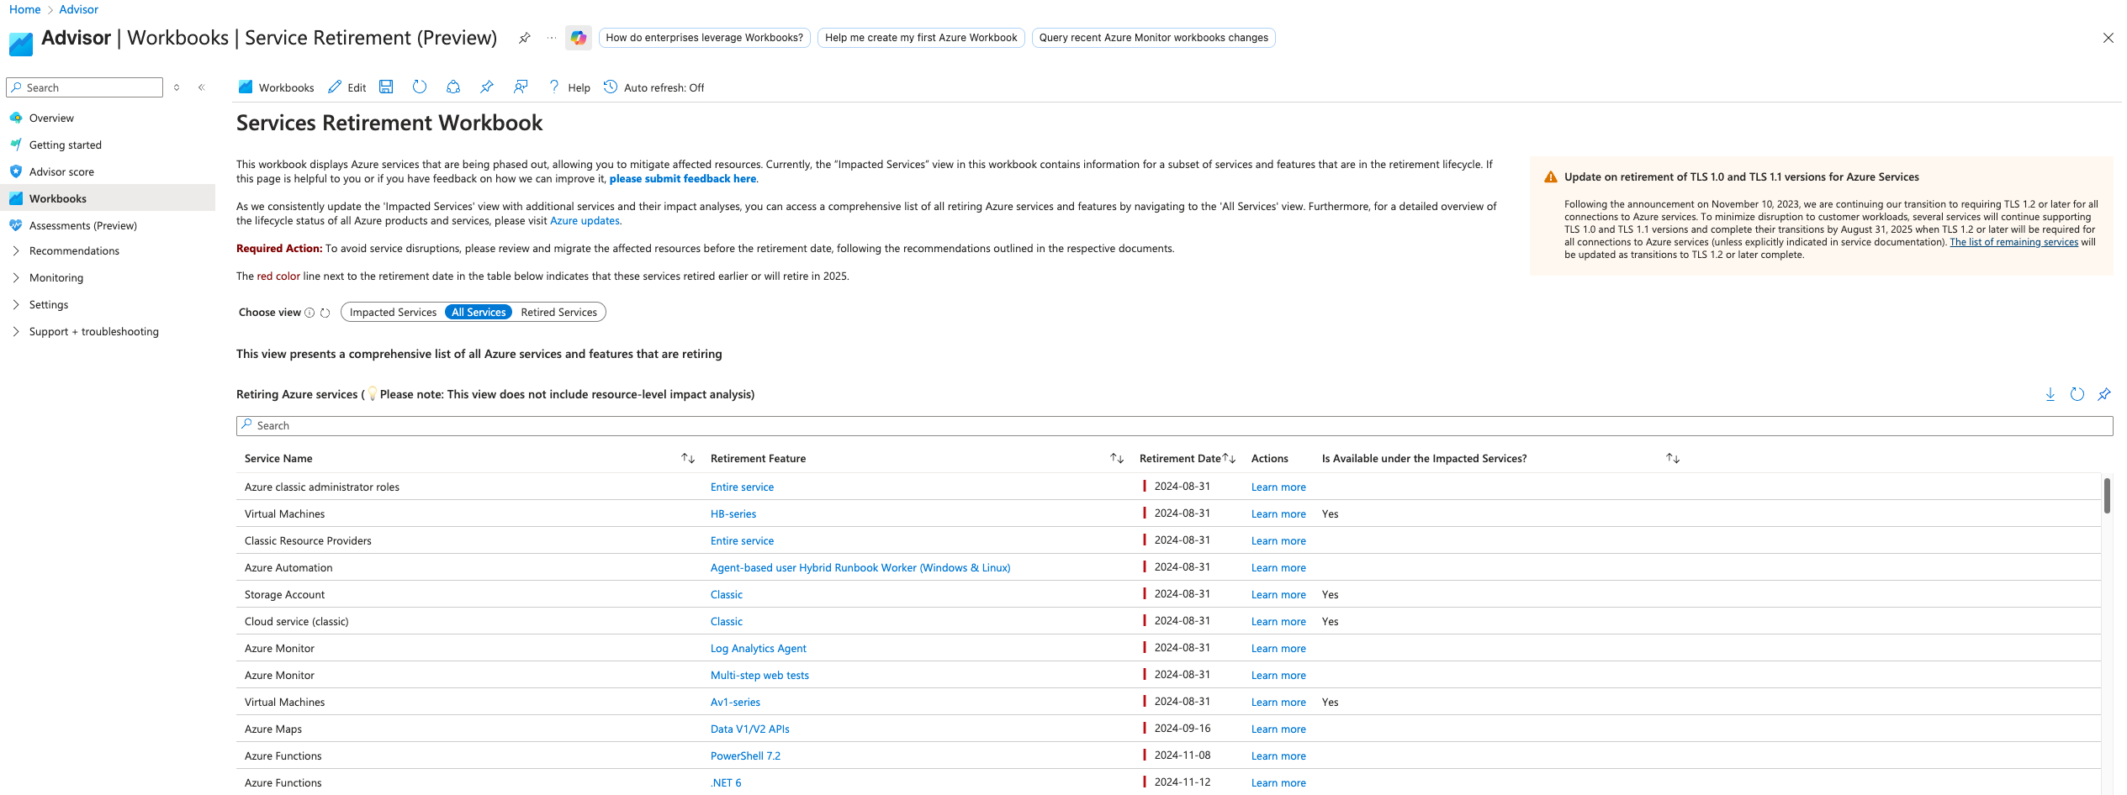Click the Save workbook icon in toolbar

(x=386, y=87)
